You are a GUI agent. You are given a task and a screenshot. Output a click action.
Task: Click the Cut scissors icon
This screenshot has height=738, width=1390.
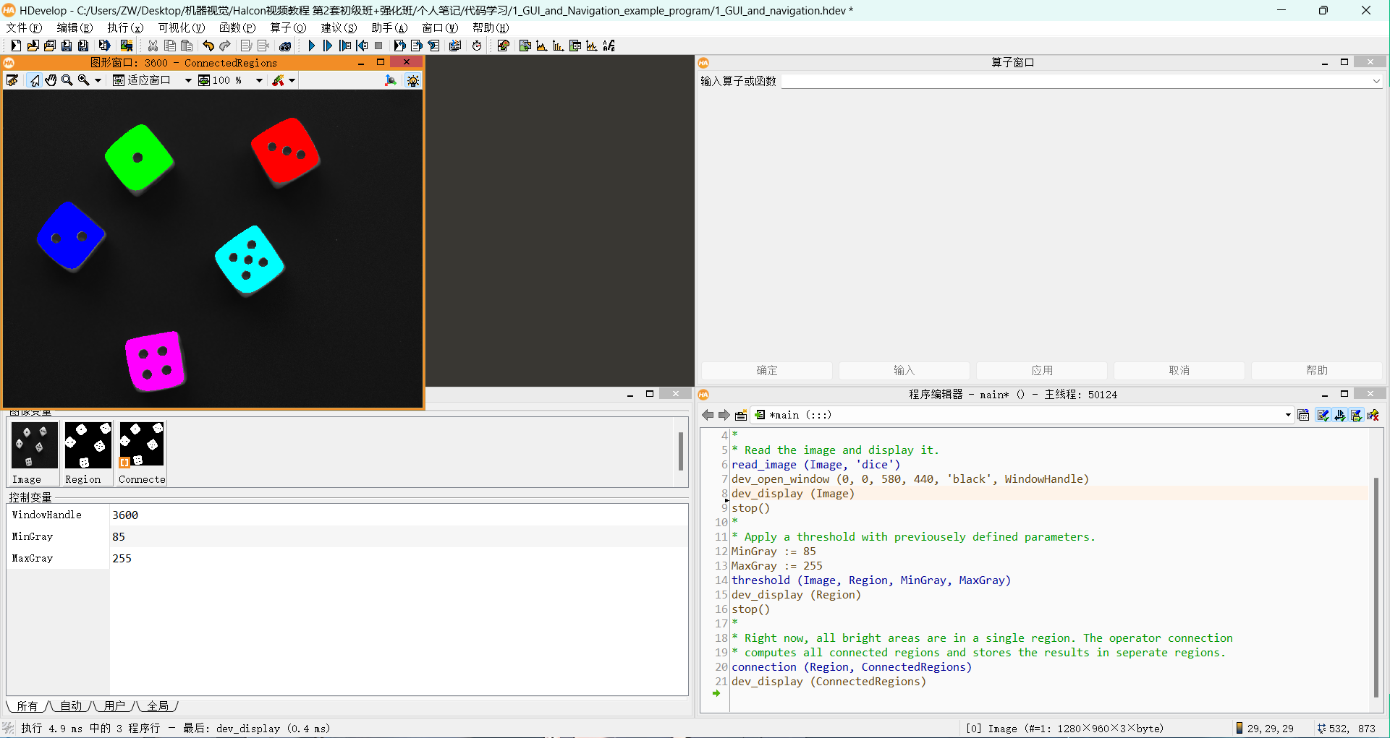153,46
